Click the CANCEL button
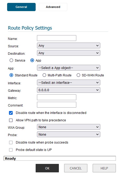118x175 pixels. (76, 168)
